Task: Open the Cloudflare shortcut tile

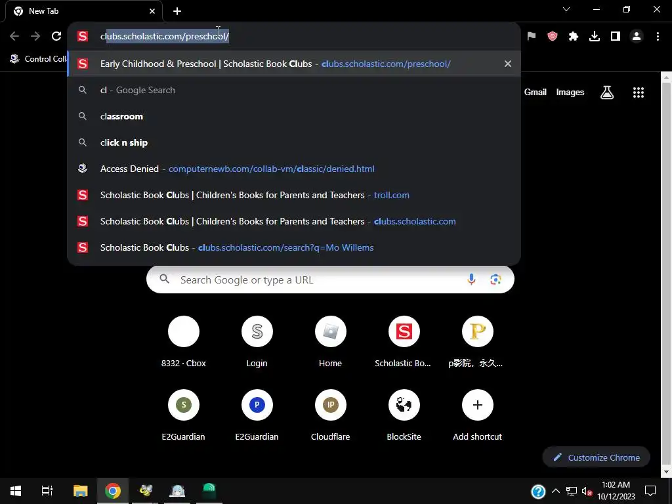Action: pos(331,415)
